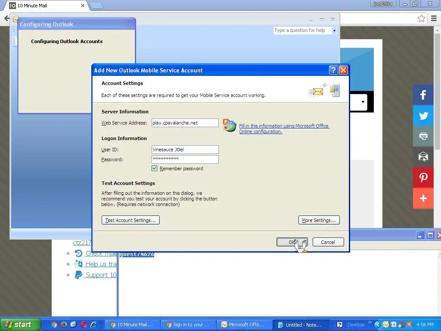Click the joel 2014 profile label
Image resolution: width=441 pixels, height=331 pixels.
[x=383, y=3]
